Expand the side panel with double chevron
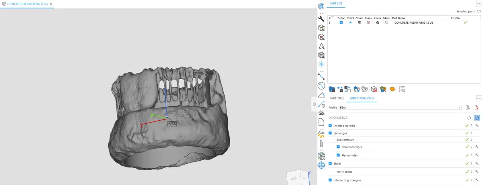 (315, 104)
